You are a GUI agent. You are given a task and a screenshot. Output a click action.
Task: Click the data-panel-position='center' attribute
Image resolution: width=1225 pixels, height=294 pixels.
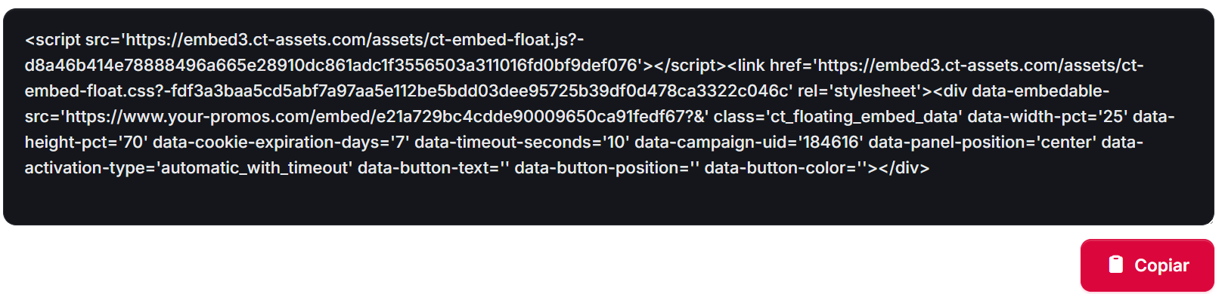click(x=982, y=142)
